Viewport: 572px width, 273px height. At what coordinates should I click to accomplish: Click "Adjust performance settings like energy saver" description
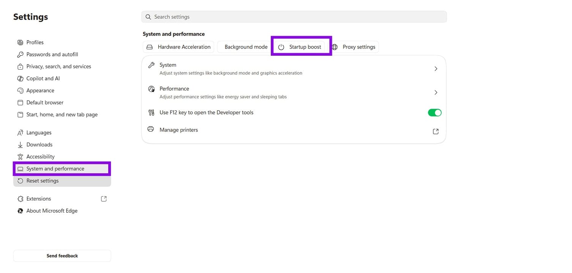[x=223, y=97]
